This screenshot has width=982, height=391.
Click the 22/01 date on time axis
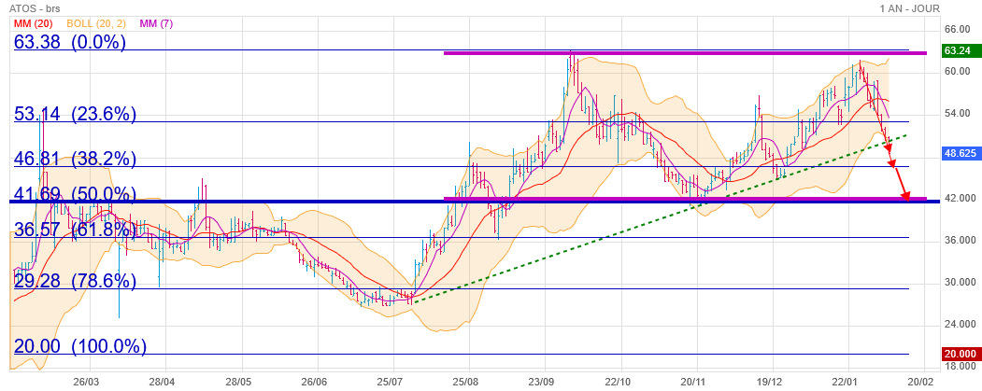coord(847,382)
